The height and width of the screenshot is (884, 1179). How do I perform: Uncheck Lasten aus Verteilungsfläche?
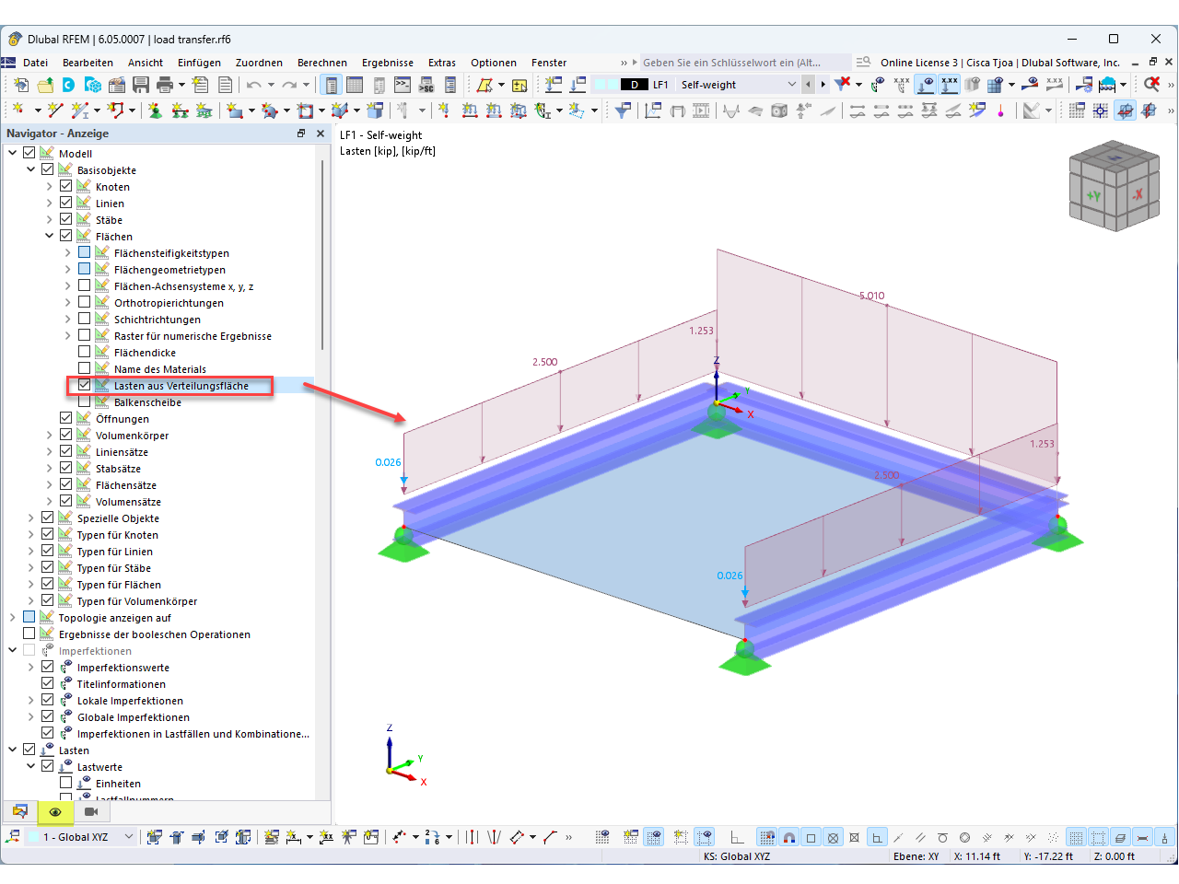pos(86,386)
